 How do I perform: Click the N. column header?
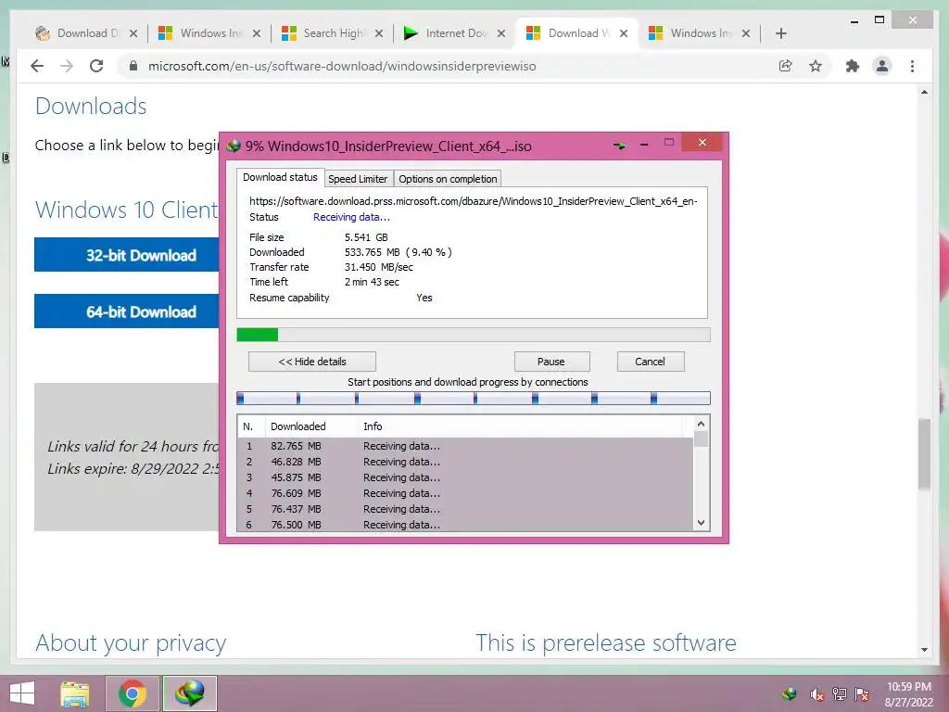[x=251, y=426]
